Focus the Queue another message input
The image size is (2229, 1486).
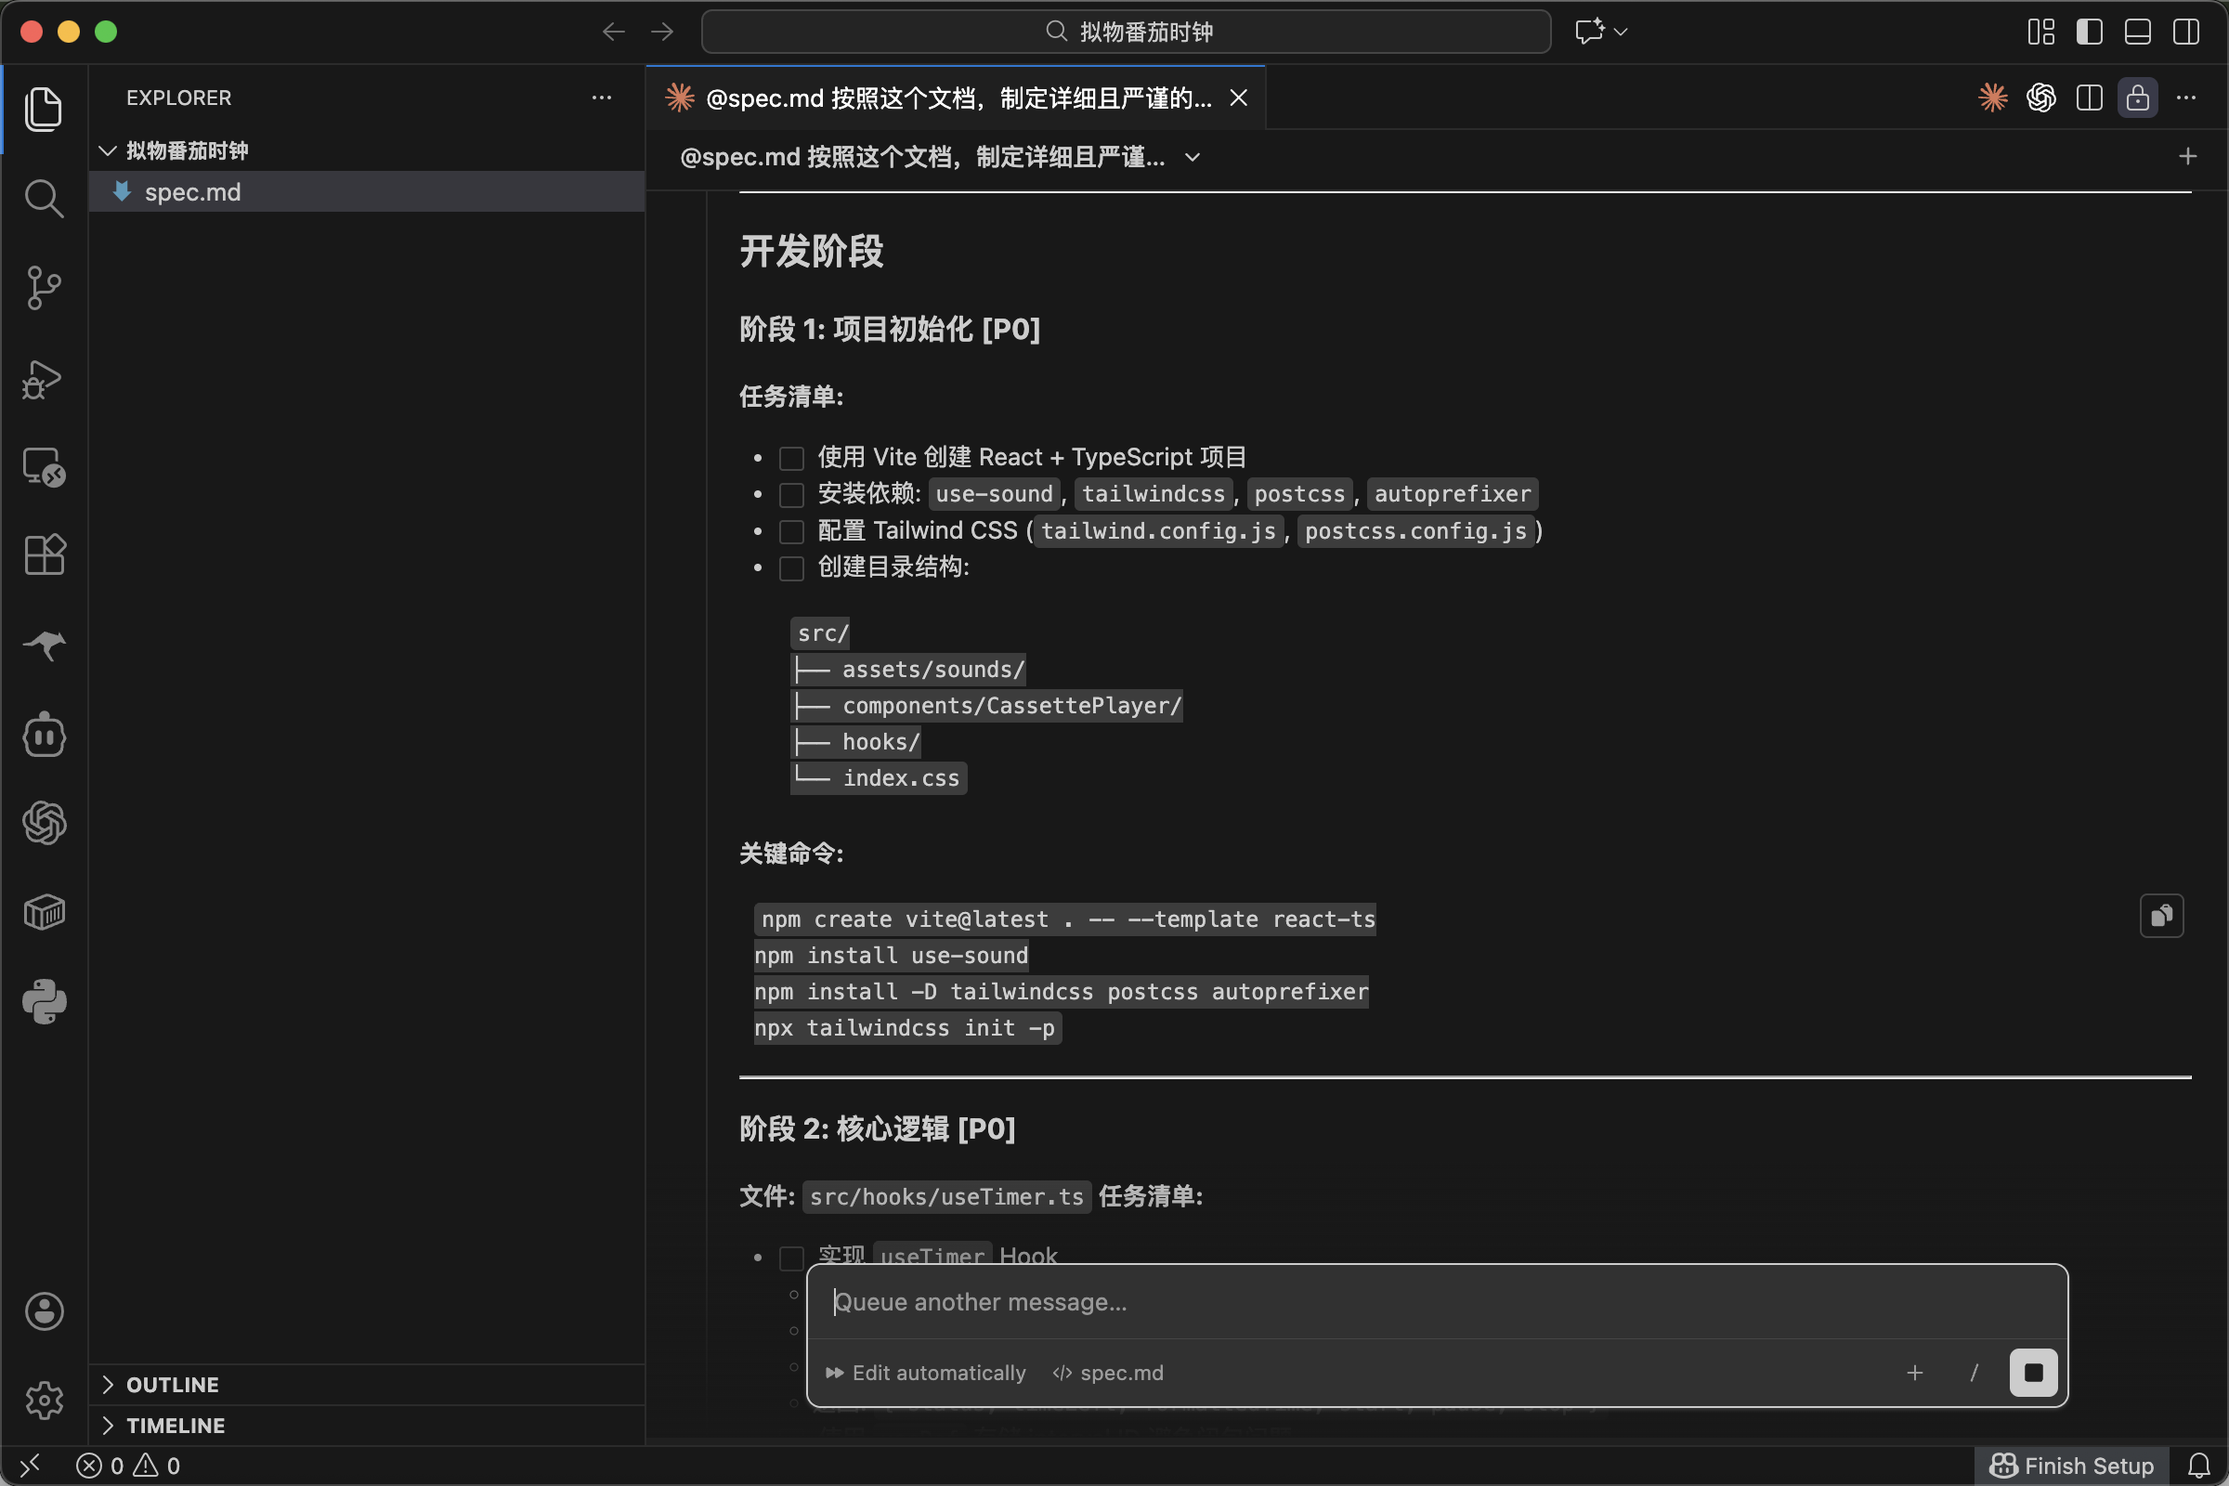click(x=1437, y=1302)
